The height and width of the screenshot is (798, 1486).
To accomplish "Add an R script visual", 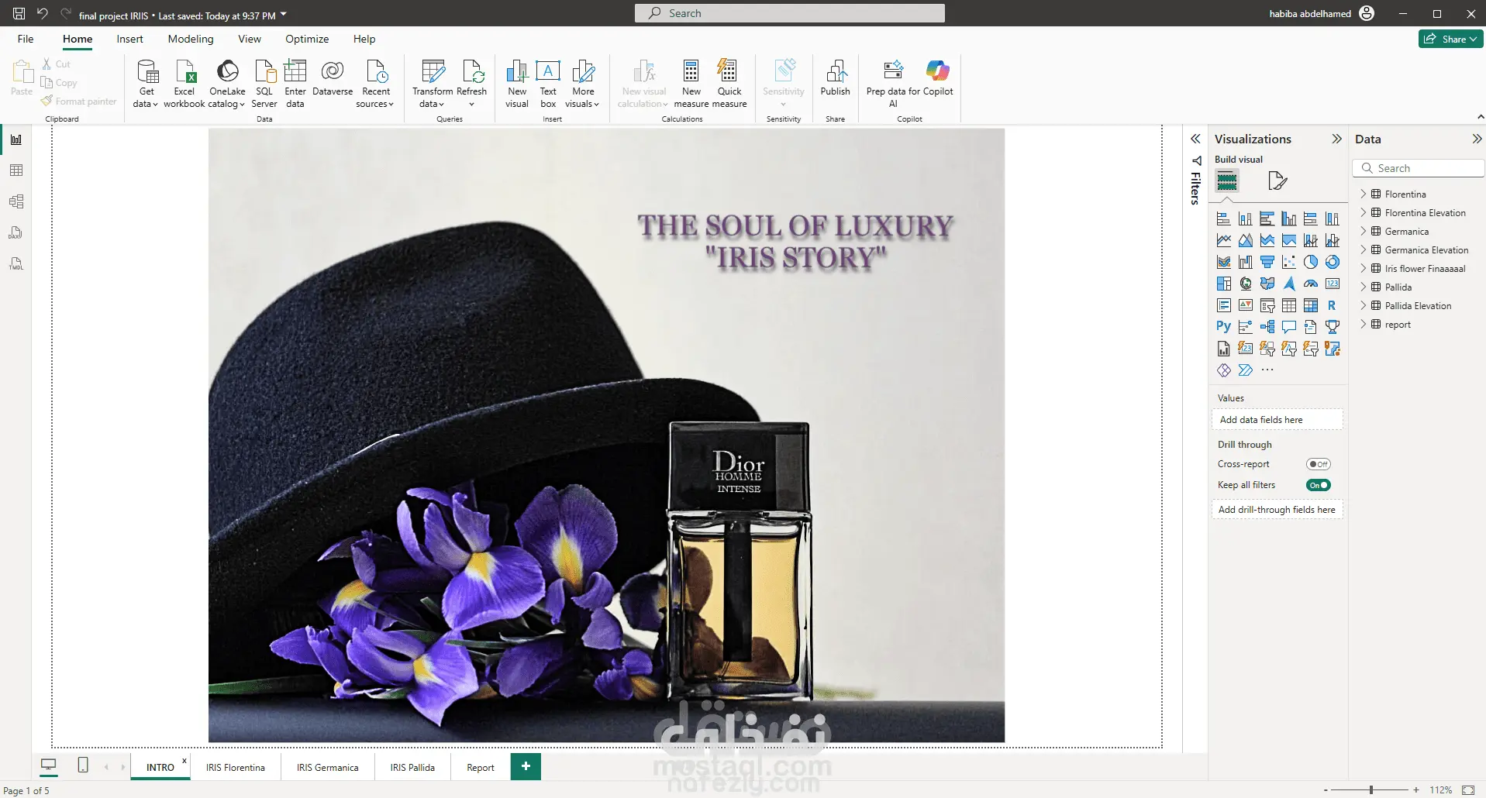I will pos(1332,305).
